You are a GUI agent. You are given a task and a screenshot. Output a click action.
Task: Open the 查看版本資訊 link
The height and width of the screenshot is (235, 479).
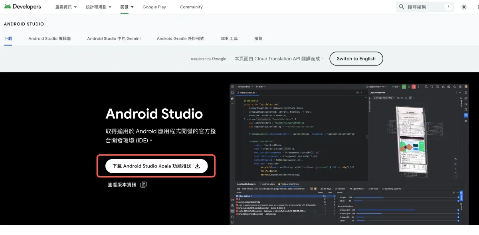click(122, 185)
